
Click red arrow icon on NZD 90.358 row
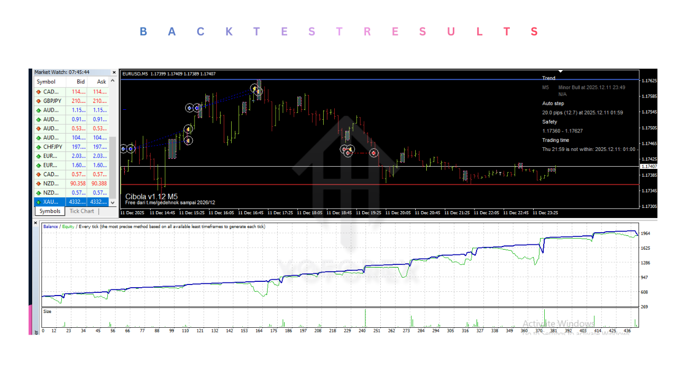click(x=39, y=184)
